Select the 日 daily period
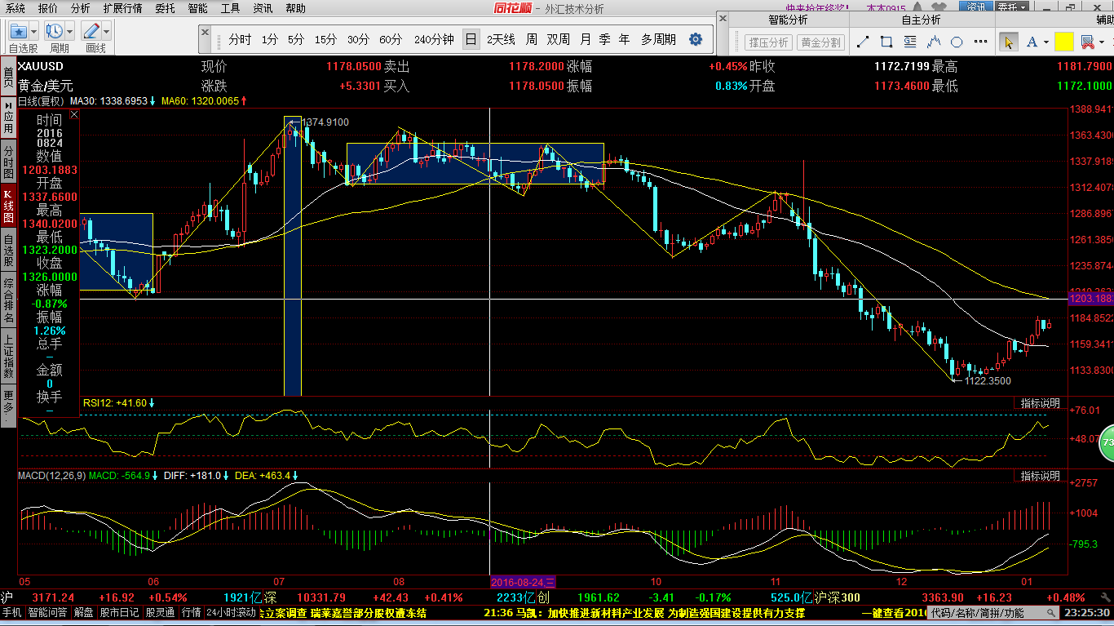1114x626 pixels. tap(471, 39)
